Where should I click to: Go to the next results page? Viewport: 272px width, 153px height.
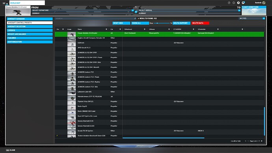[x=259, y=141]
